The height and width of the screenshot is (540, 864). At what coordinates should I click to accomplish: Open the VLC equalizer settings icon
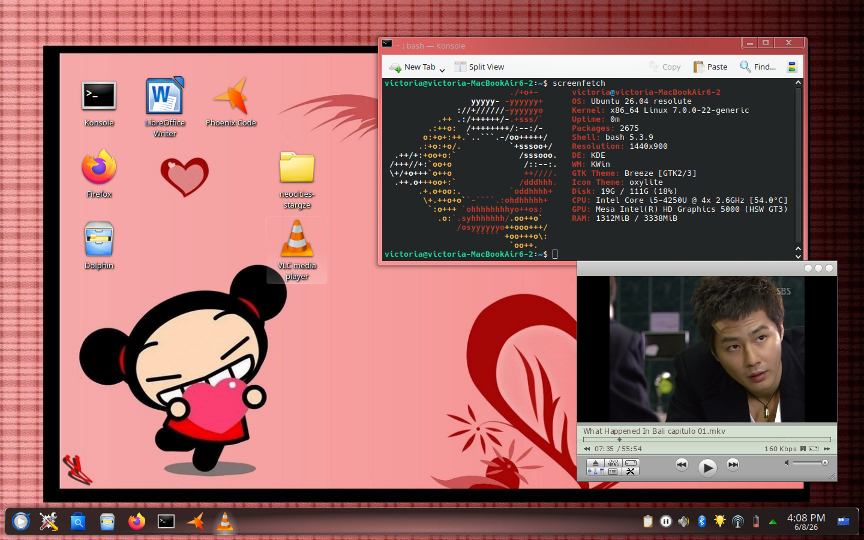[595, 471]
